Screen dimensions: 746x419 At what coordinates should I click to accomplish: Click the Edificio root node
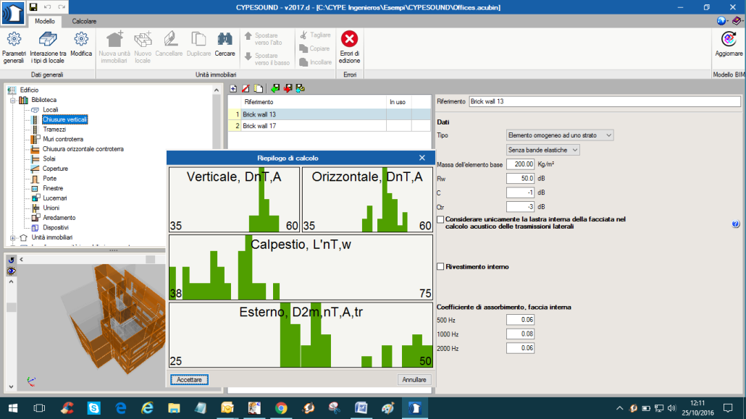tap(29, 90)
